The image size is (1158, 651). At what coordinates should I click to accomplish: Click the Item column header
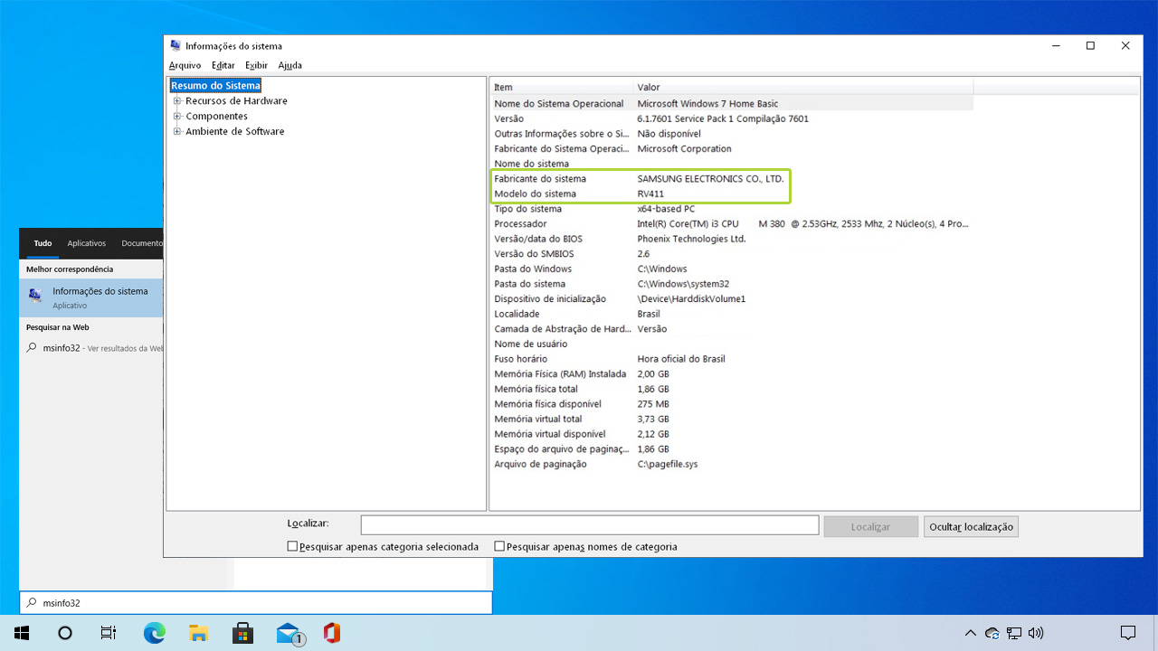[x=562, y=87]
